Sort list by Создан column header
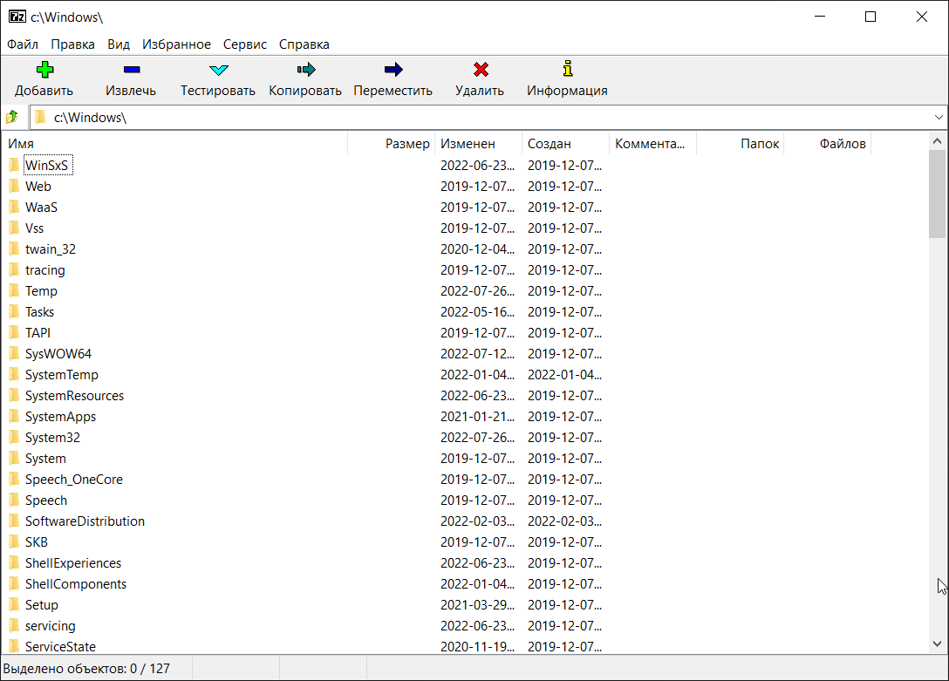949x681 pixels. coord(565,143)
